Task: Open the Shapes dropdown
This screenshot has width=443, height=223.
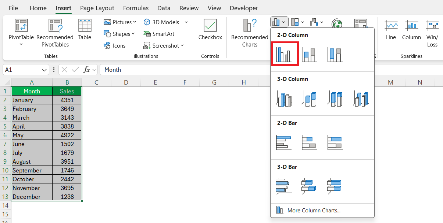Action: coord(119,34)
